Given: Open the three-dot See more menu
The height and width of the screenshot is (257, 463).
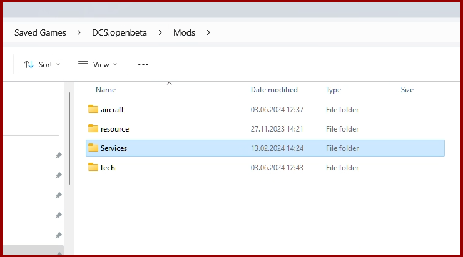Looking at the screenshot, I should [143, 65].
